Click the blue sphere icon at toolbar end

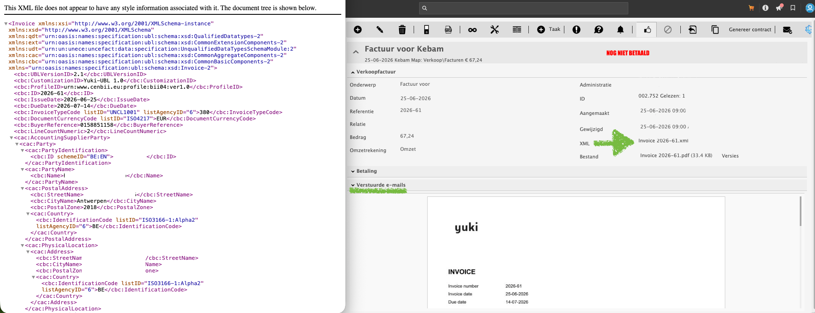pos(809,30)
